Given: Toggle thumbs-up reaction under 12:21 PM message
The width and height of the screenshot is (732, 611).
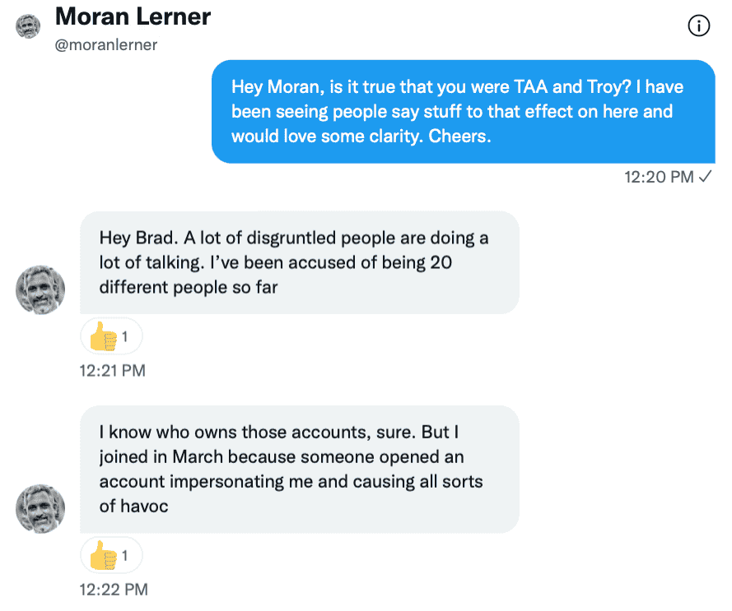Looking at the screenshot, I should (x=111, y=336).
